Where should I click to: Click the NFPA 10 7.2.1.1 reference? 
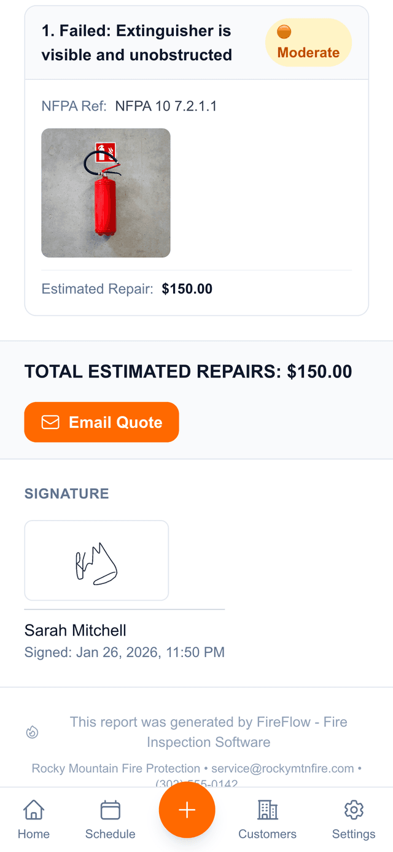click(x=166, y=106)
